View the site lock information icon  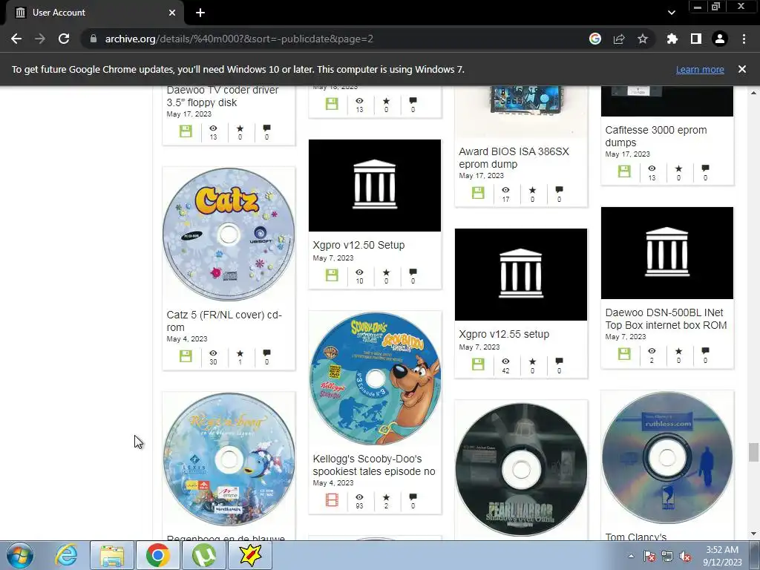coord(93,39)
